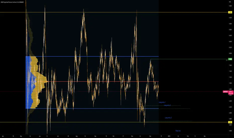The image size is (234, 138).
Task: Click the '2023' label on time axis
Action: (169, 136)
